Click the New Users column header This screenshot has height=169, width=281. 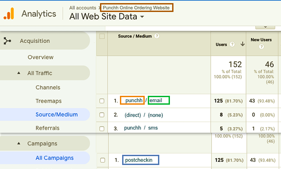coord(261,39)
